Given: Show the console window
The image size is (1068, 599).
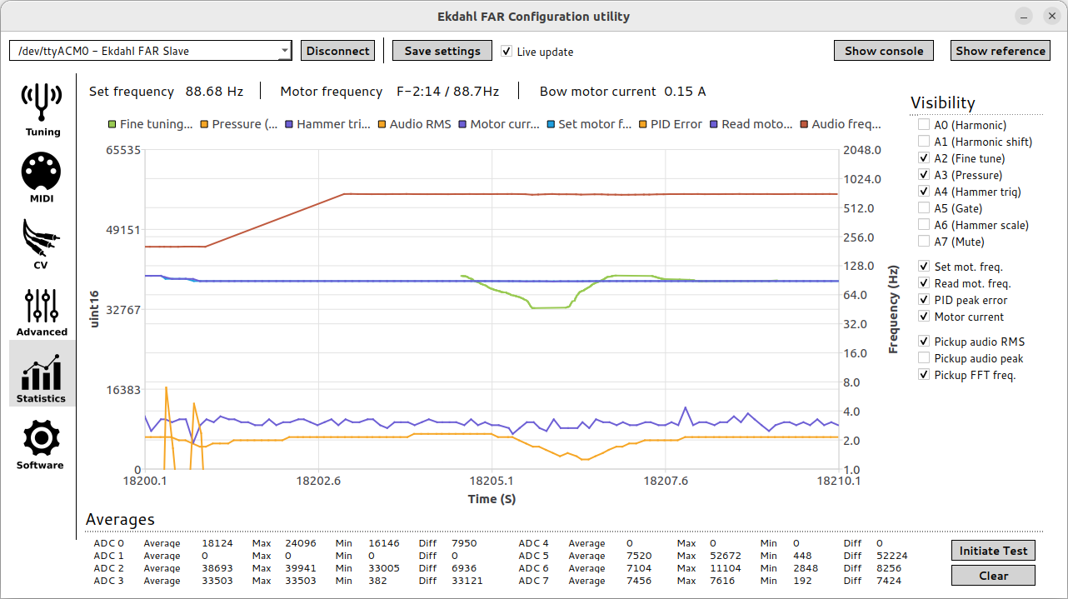Looking at the screenshot, I should 883,51.
